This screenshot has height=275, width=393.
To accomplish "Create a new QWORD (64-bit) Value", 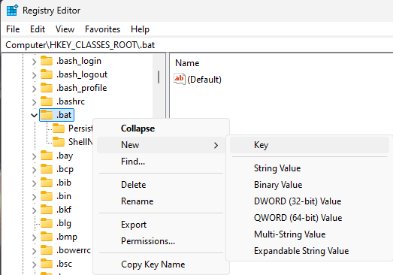I will click(310, 218).
